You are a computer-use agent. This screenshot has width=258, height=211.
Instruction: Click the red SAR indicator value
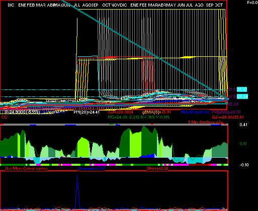pos(121,112)
